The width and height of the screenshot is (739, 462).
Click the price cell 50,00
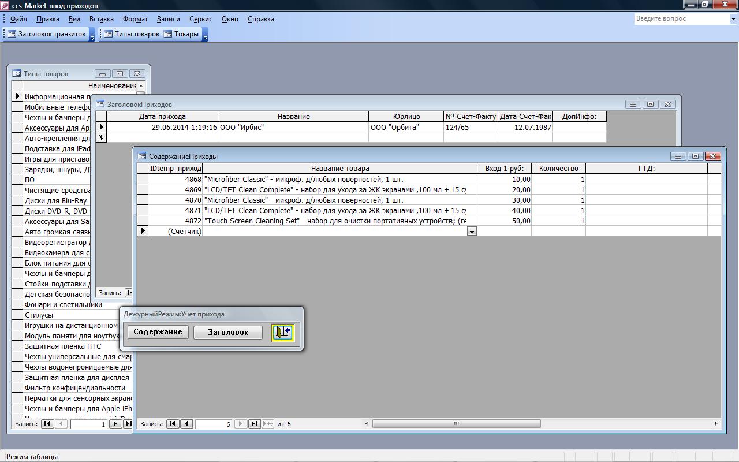[505, 221]
